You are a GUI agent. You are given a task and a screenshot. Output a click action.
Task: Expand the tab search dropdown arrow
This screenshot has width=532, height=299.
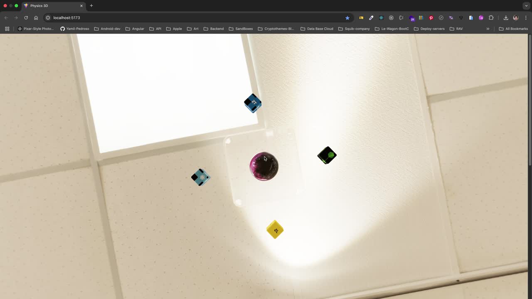[x=526, y=6]
